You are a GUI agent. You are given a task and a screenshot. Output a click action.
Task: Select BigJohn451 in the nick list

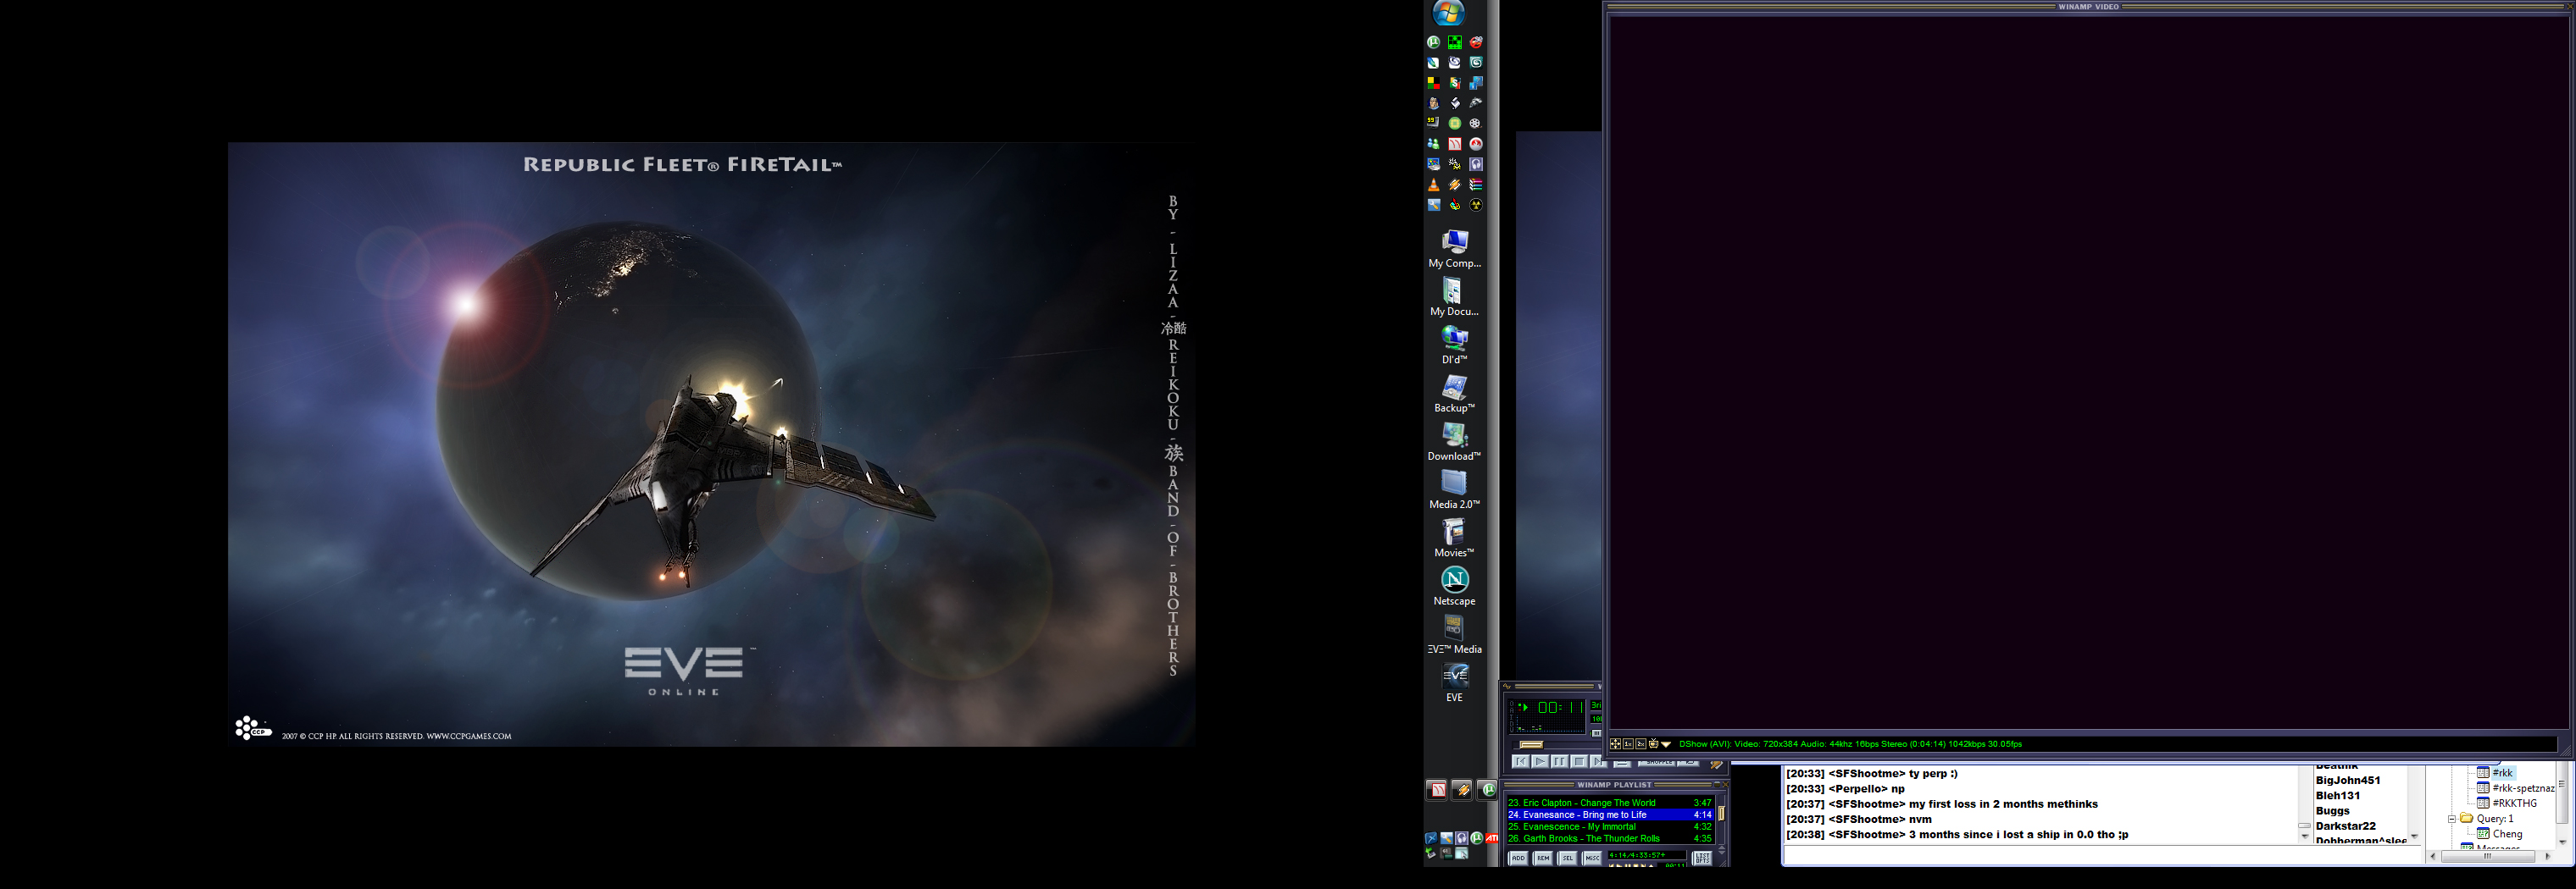tap(2348, 781)
